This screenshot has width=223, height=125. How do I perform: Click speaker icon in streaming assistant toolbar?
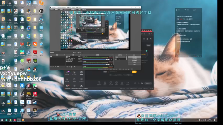[128, 82]
